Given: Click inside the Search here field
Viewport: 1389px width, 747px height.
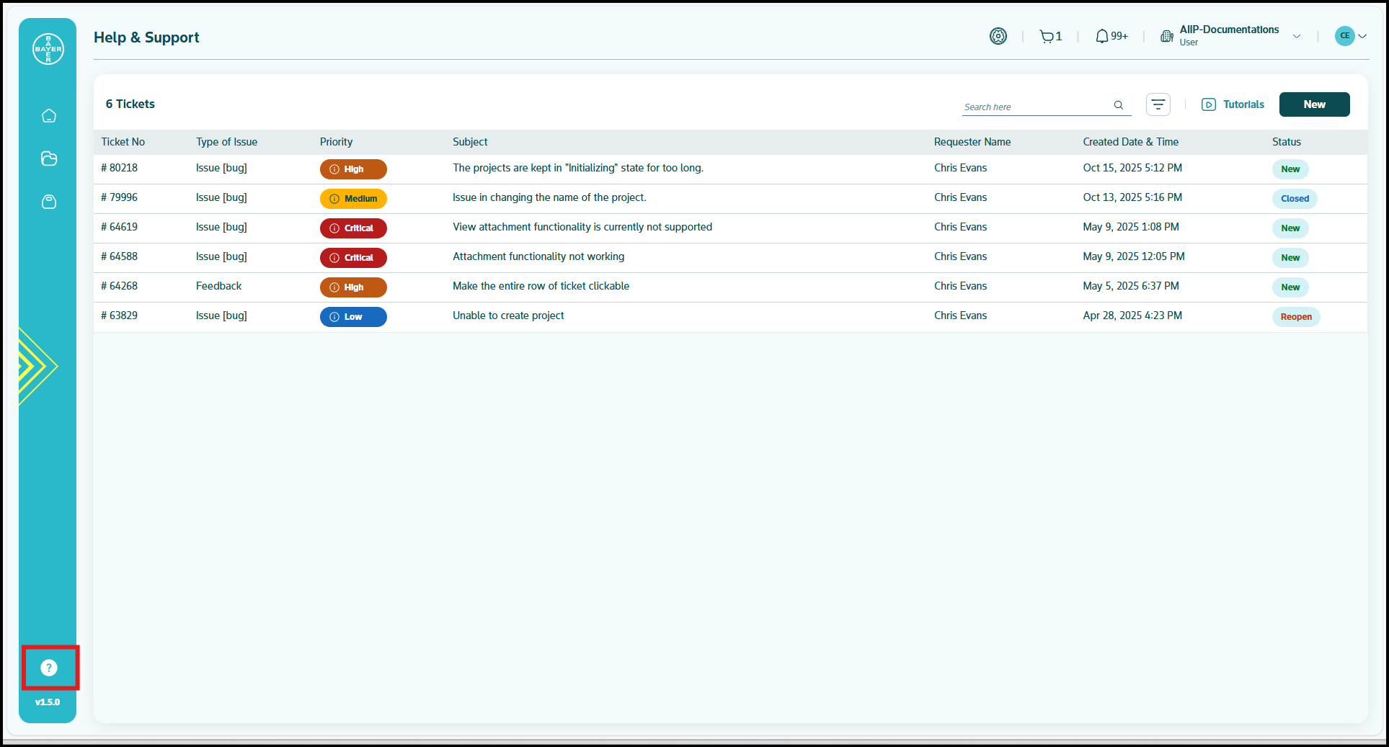Looking at the screenshot, I should click(1031, 106).
